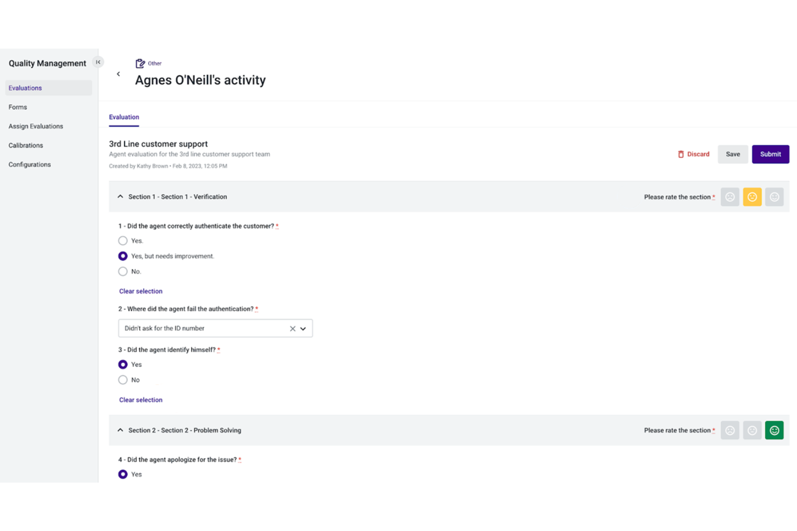
Task: Switch to the Evaluation tab
Action: click(124, 117)
